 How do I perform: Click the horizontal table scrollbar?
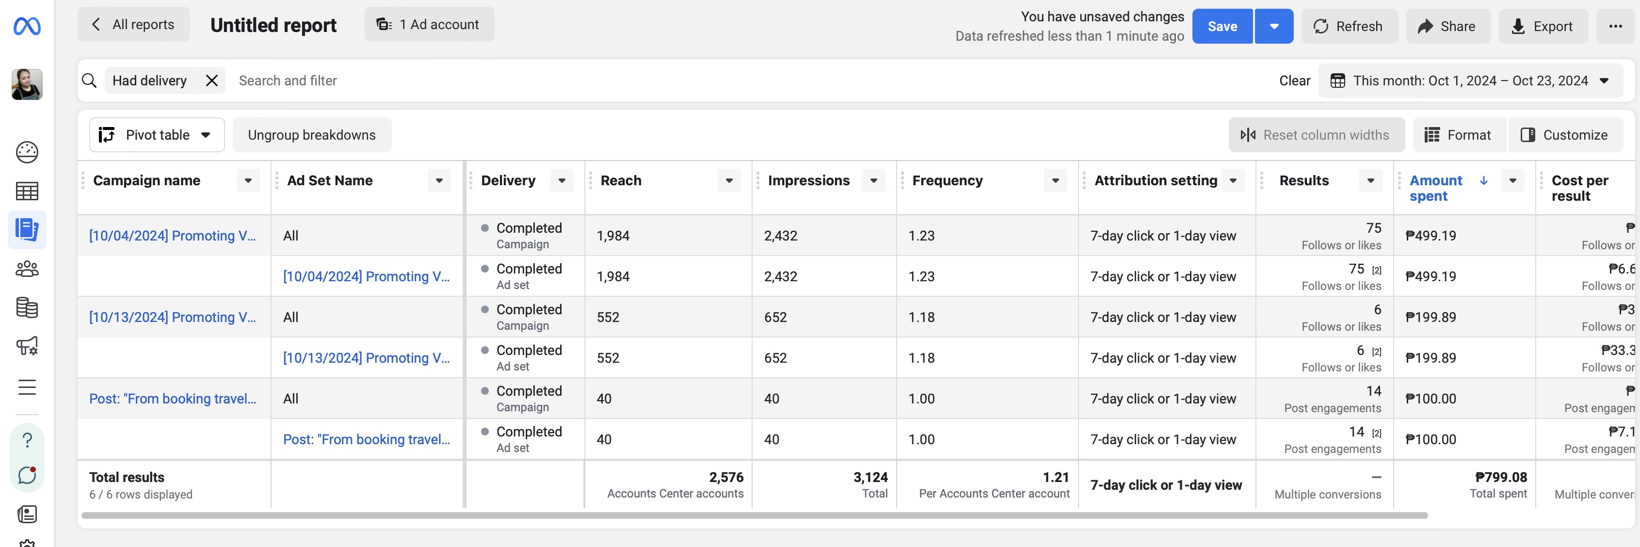[754, 515]
